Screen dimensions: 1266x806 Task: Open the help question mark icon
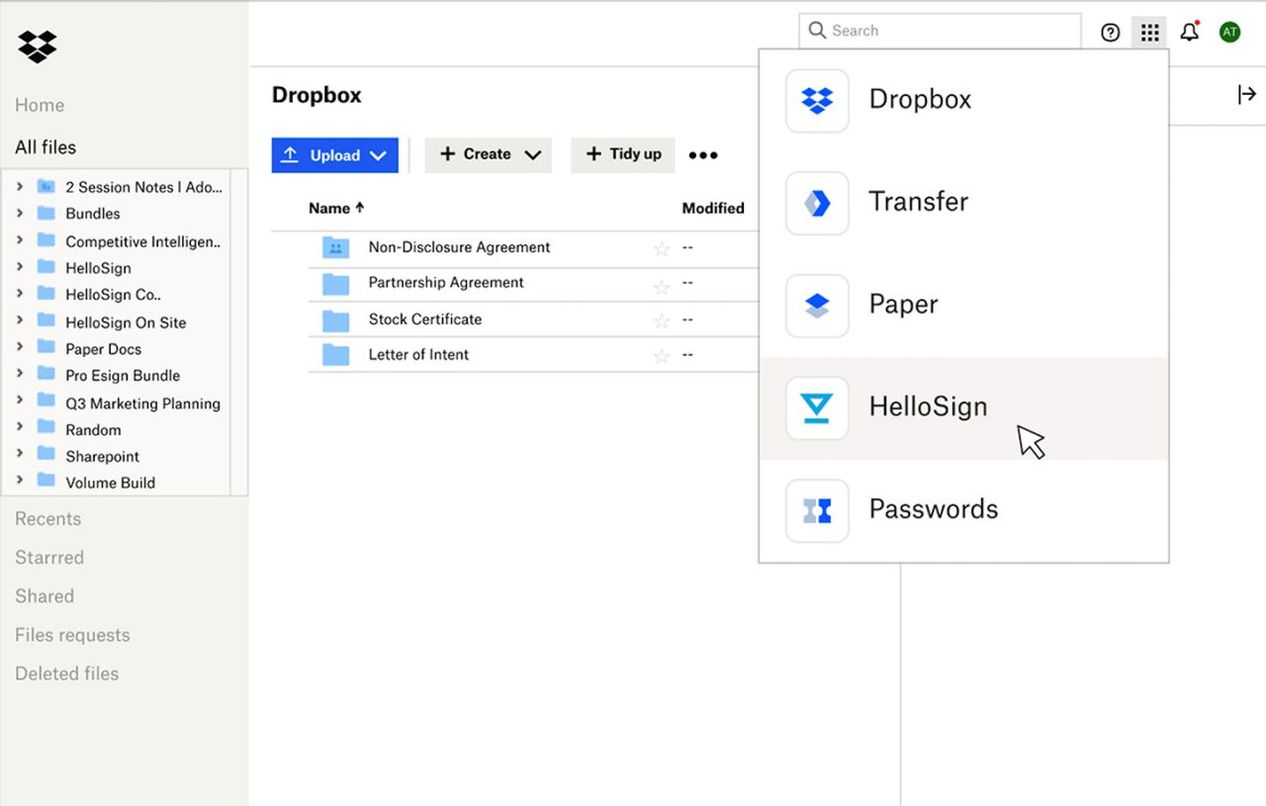tap(1110, 32)
